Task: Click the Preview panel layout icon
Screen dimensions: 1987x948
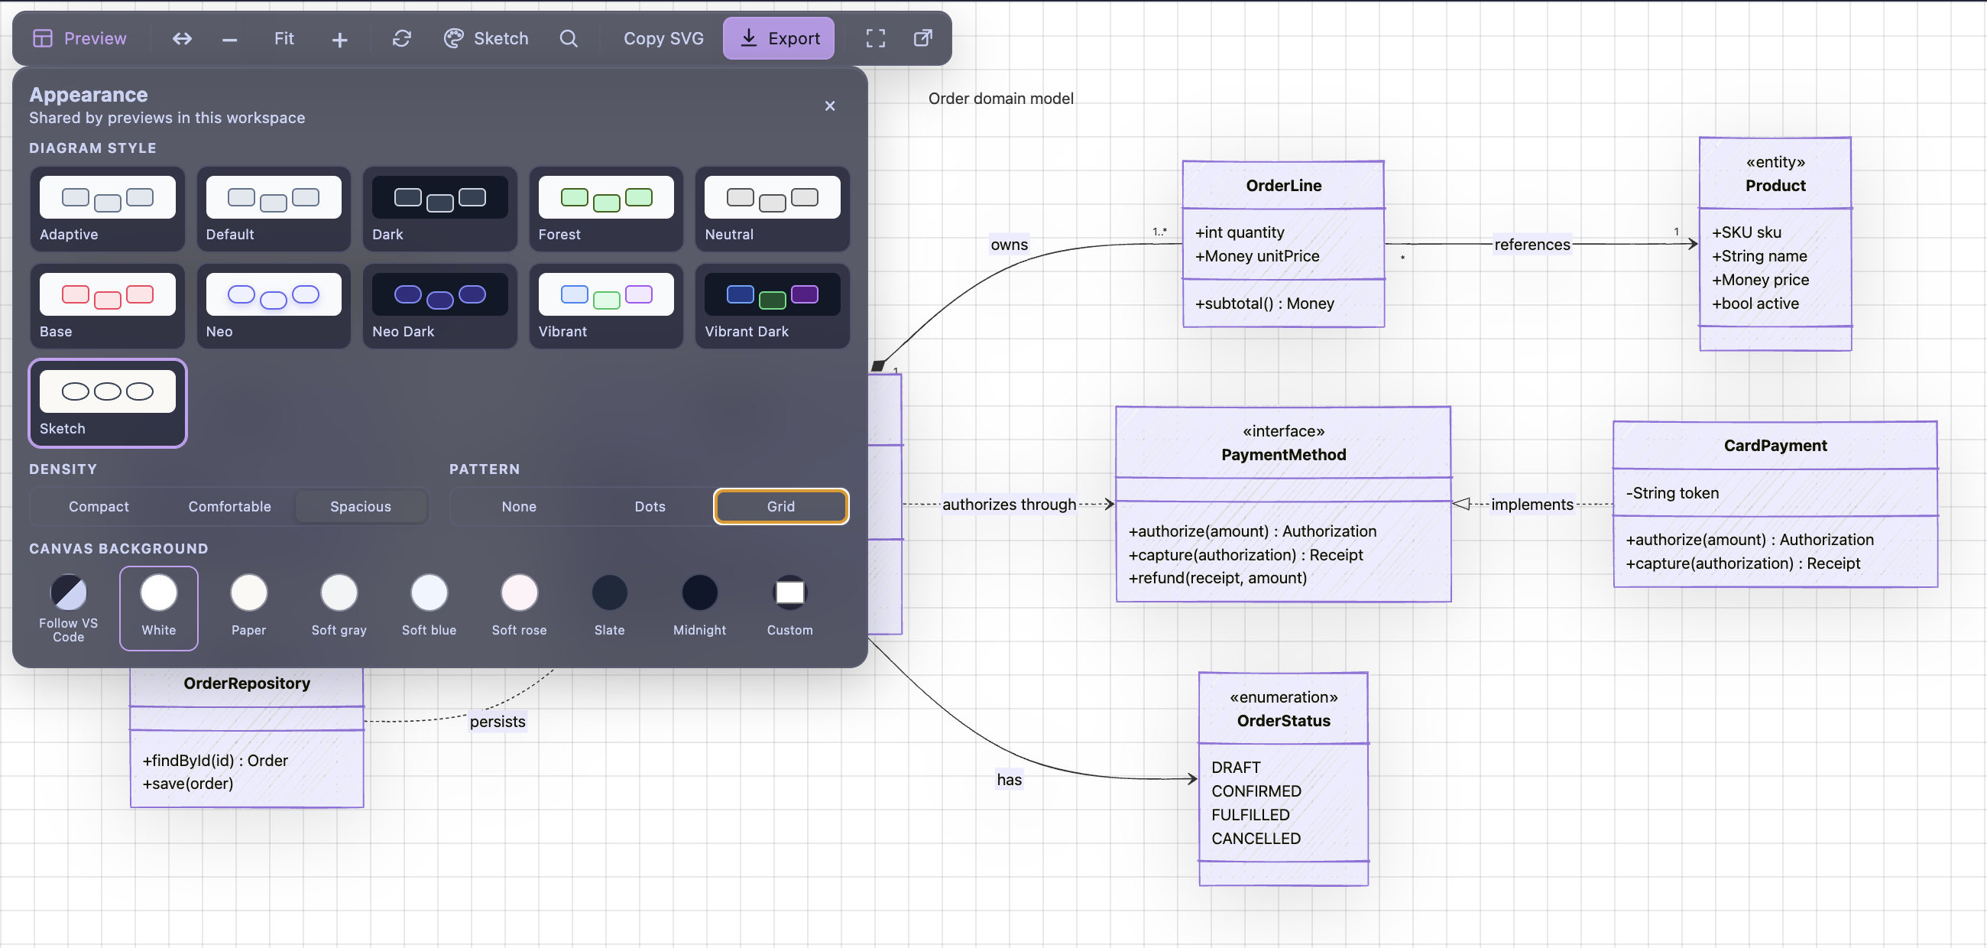Action: click(x=43, y=37)
